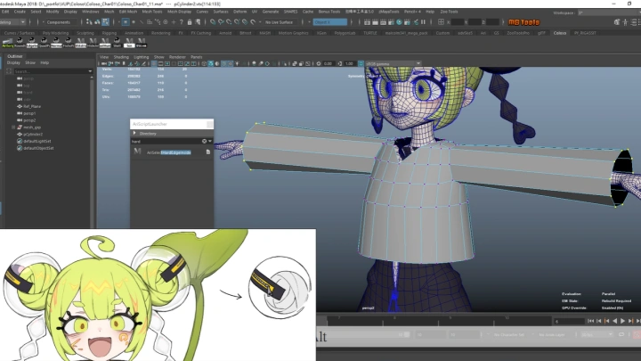This screenshot has height=361, width=641.
Task: Switch to the Sculpting shelf tab
Action: coord(85,33)
